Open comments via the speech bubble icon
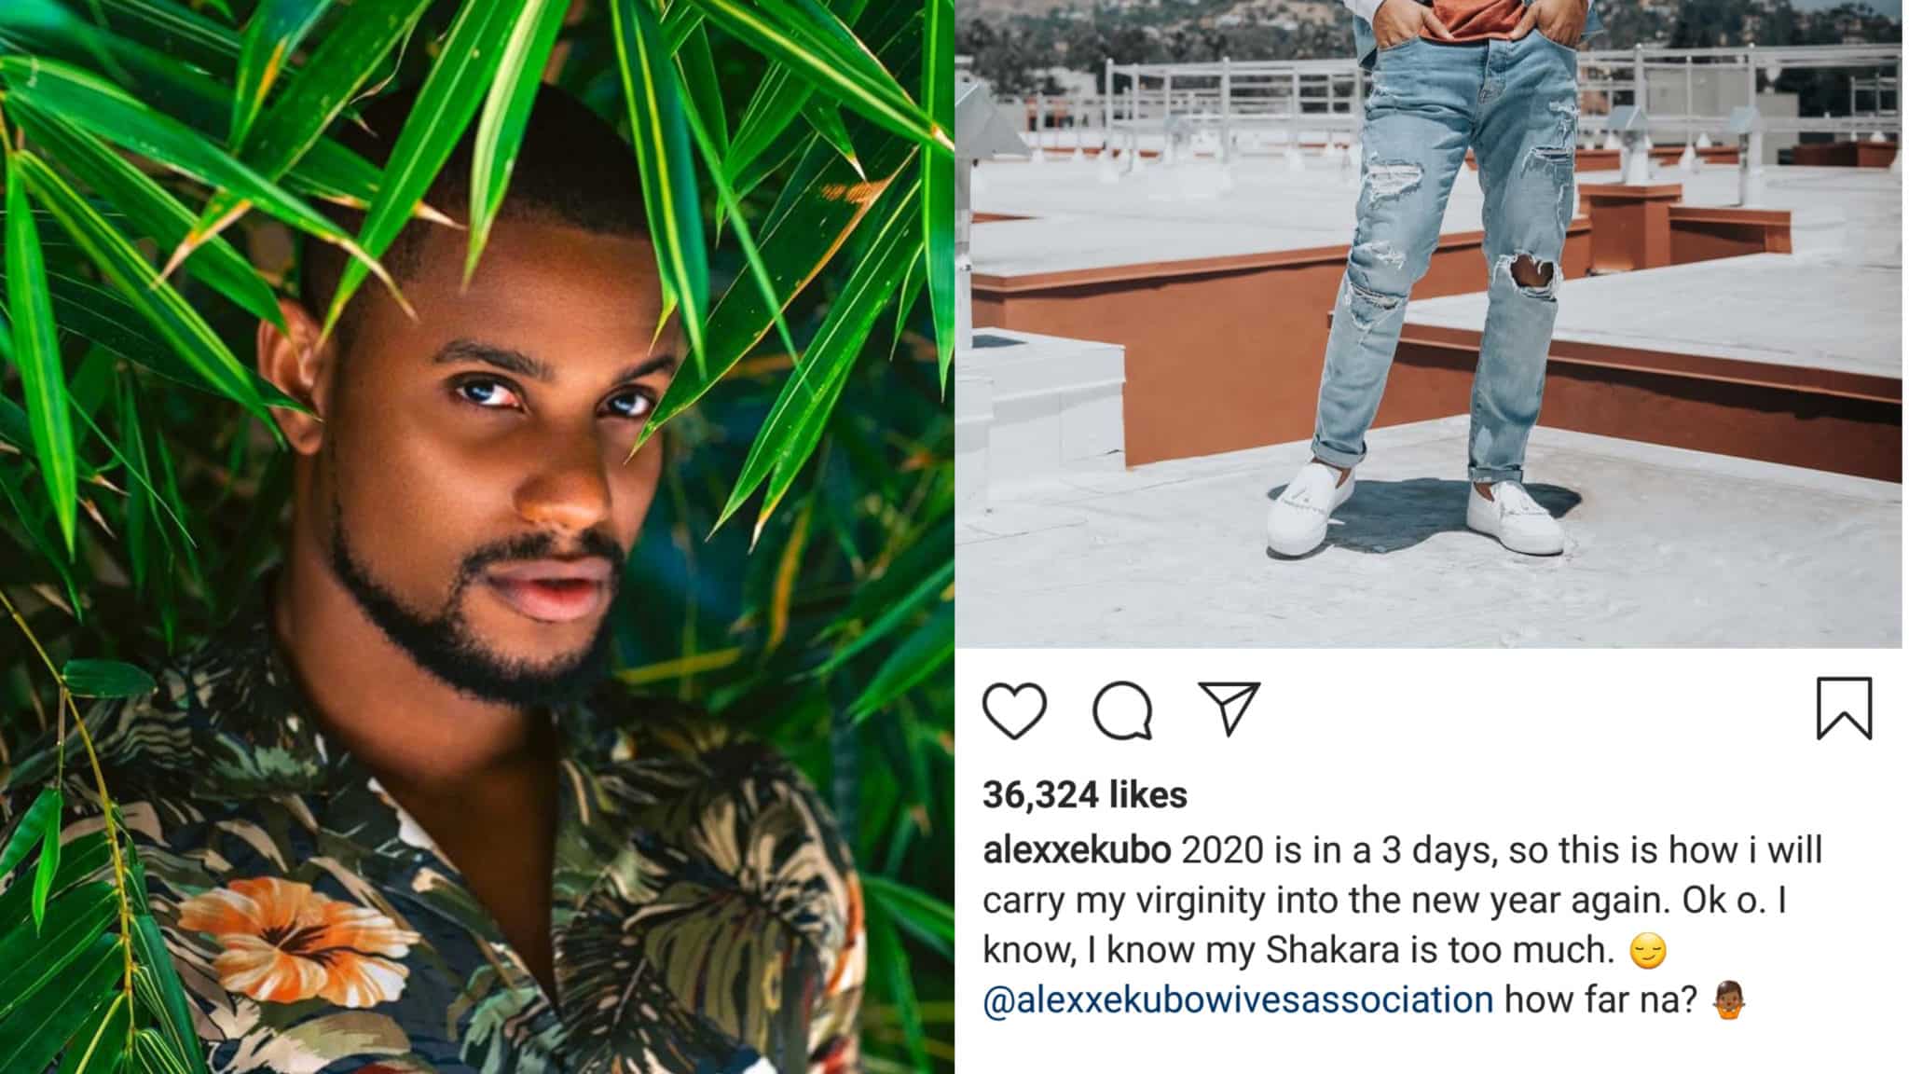The width and height of the screenshot is (1909, 1074). (1122, 710)
